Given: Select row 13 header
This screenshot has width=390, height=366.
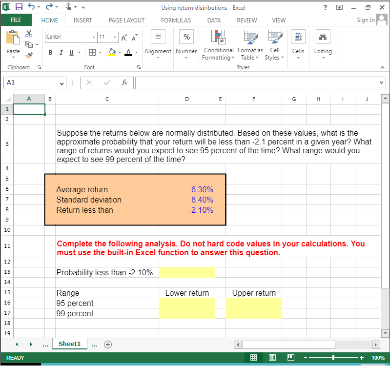Looking at the screenshot, I should pos(7,272).
